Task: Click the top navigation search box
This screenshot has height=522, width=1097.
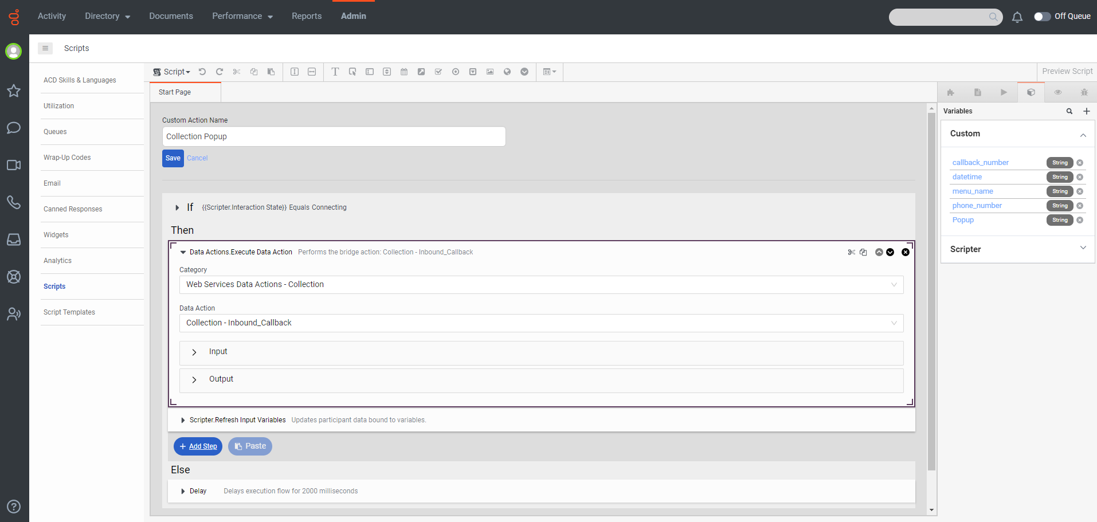Action: (946, 17)
